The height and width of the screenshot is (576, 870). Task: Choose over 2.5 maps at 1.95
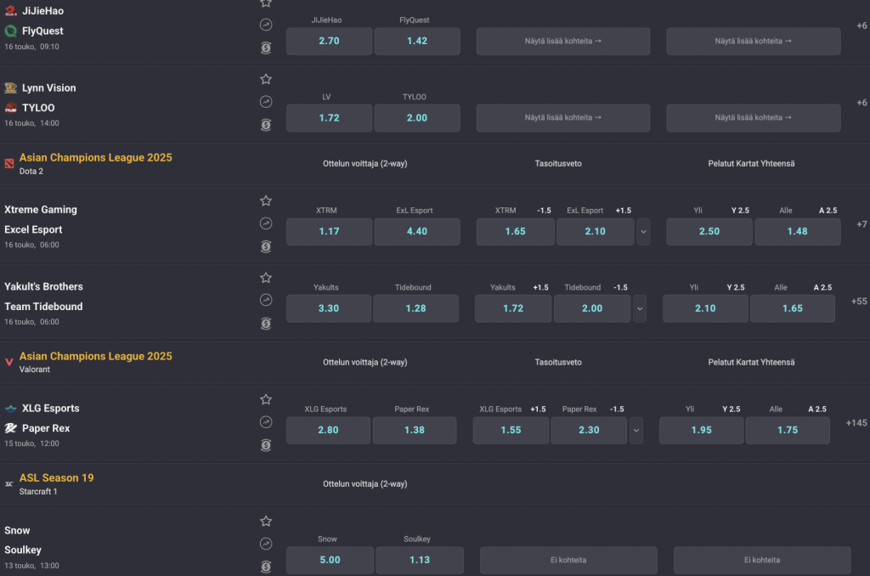tap(701, 430)
